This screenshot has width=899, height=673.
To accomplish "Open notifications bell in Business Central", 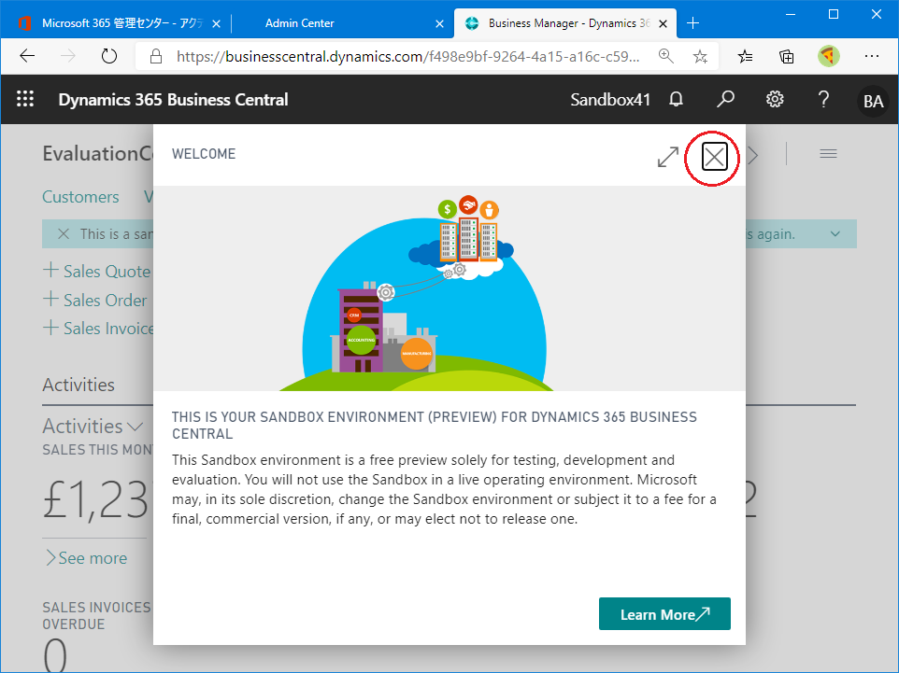I will (677, 99).
